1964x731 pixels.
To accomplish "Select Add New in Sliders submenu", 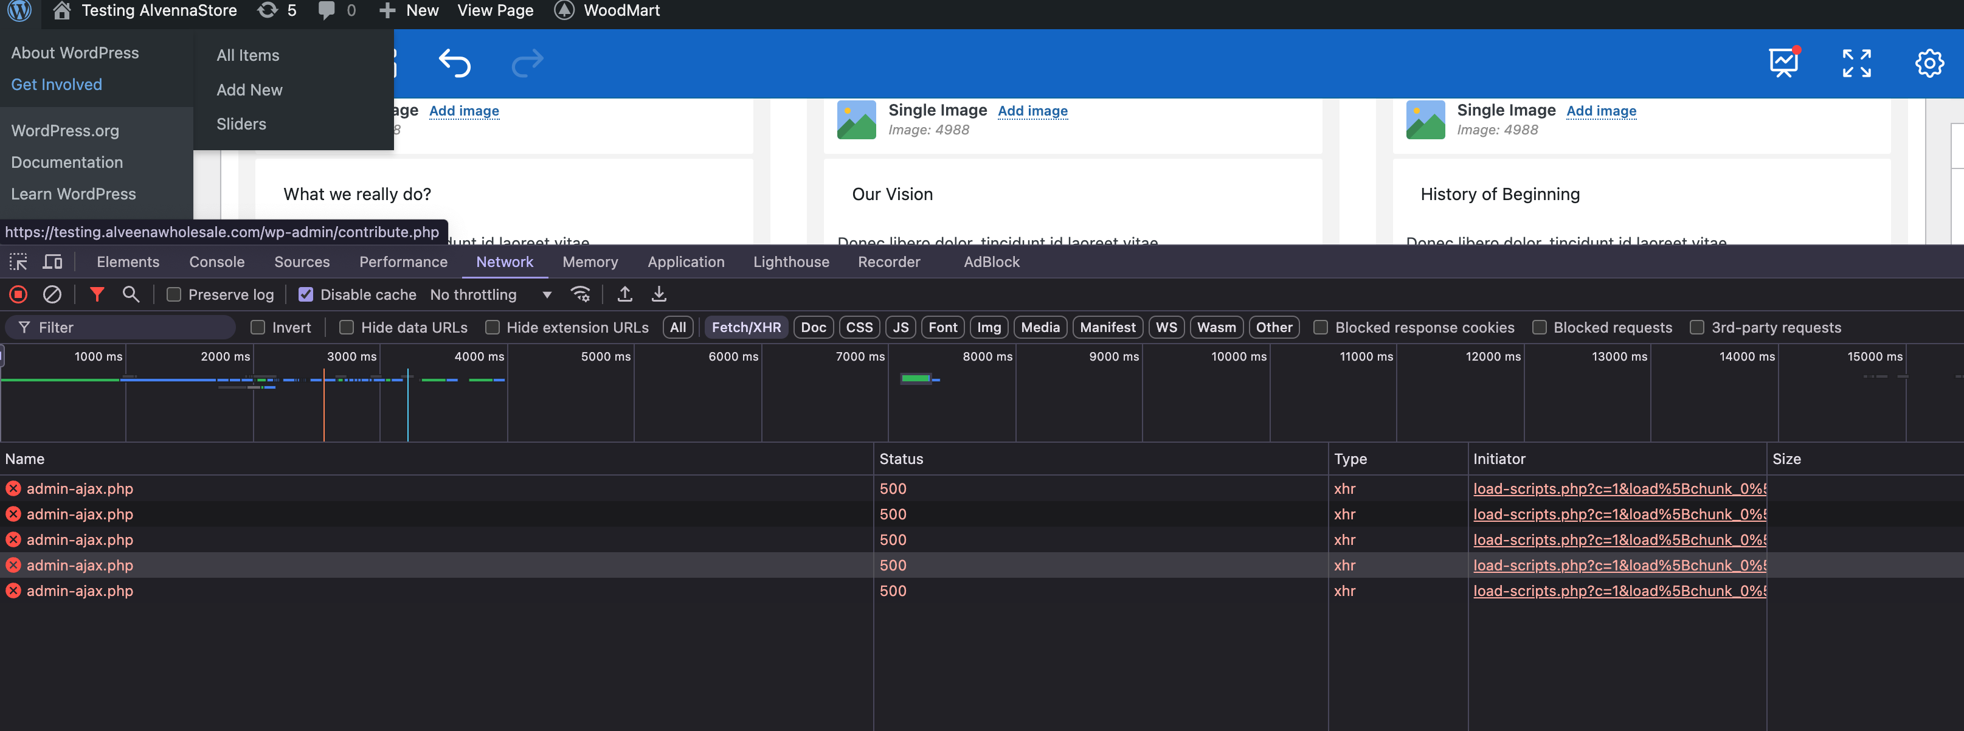I will [x=249, y=90].
